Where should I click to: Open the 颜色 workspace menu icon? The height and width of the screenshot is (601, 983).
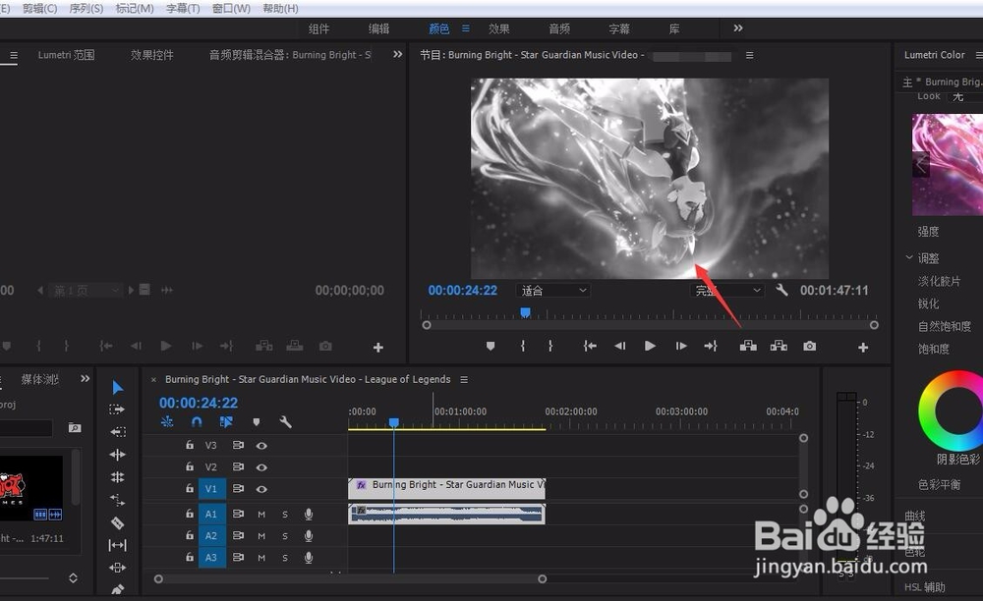466,28
